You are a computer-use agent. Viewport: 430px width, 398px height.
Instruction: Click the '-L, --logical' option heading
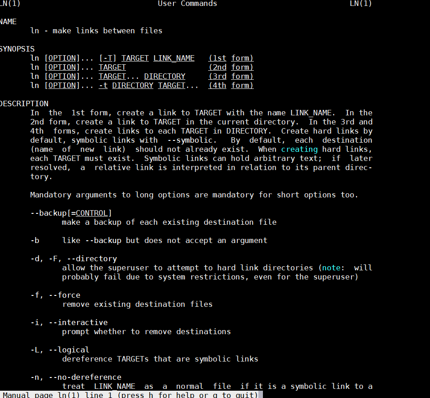pyautogui.click(x=60, y=350)
